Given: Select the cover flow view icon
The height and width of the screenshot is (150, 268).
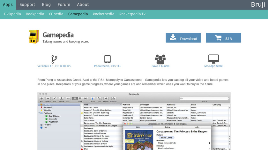Looking at the screenshot, I should pos(86,99).
